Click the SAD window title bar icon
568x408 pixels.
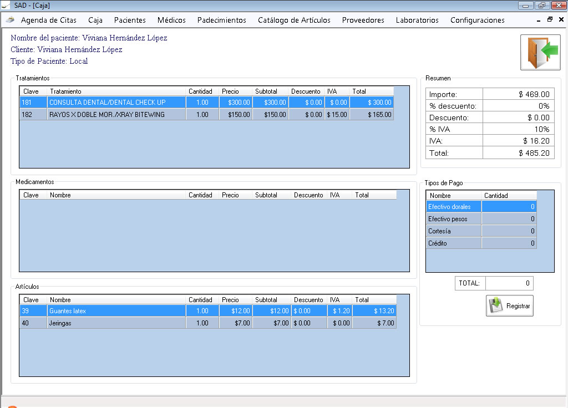point(6,5)
